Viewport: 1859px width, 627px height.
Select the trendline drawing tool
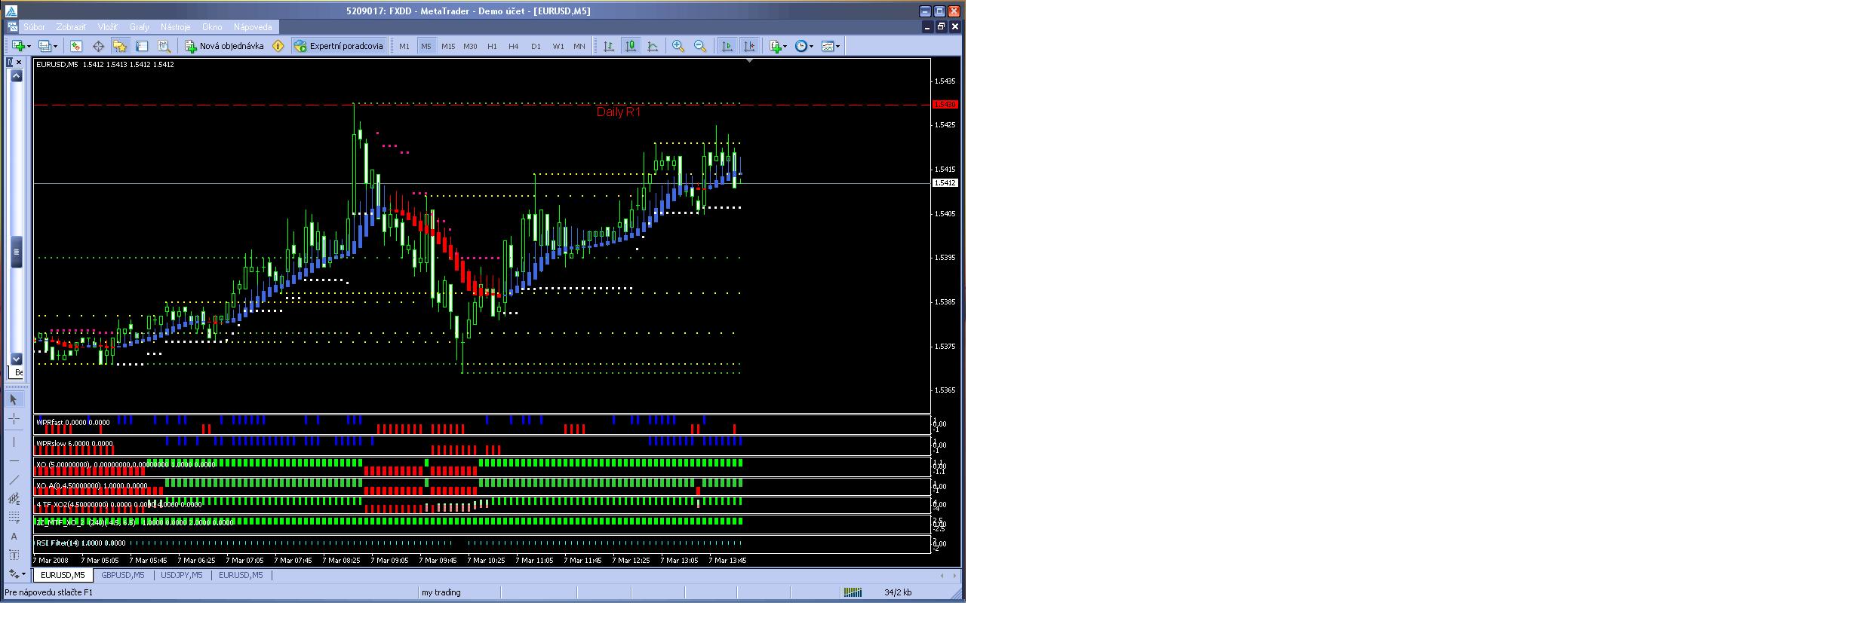(x=14, y=479)
